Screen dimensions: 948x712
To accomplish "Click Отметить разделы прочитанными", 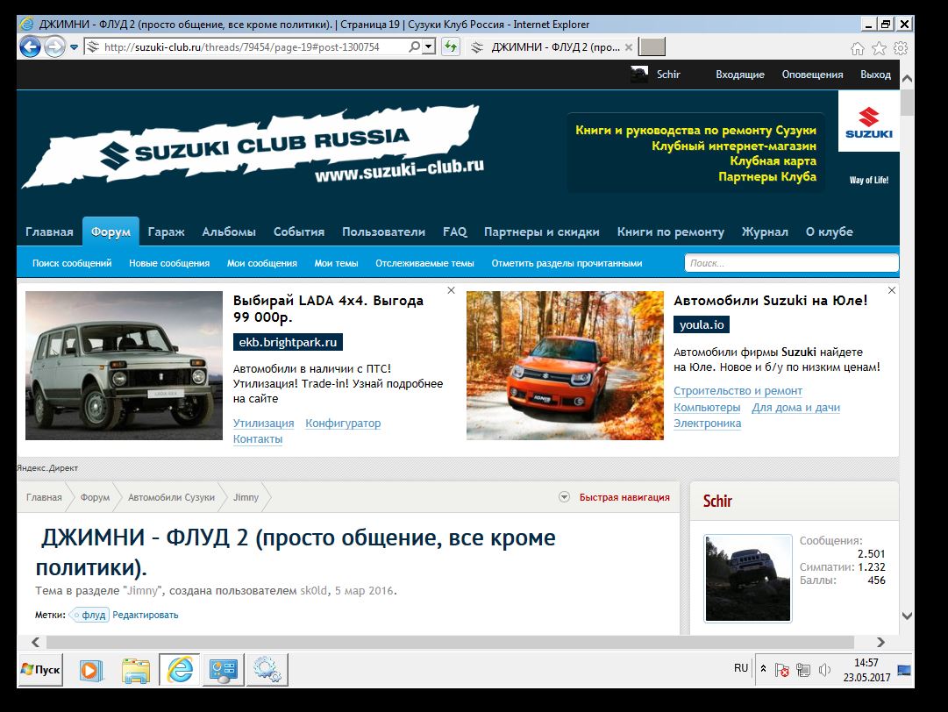I will click(567, 264).
